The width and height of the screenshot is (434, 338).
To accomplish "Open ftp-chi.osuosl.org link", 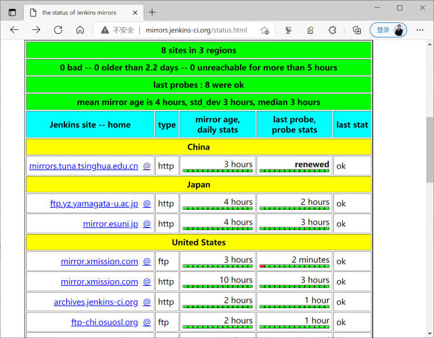I will click(104, 322).
